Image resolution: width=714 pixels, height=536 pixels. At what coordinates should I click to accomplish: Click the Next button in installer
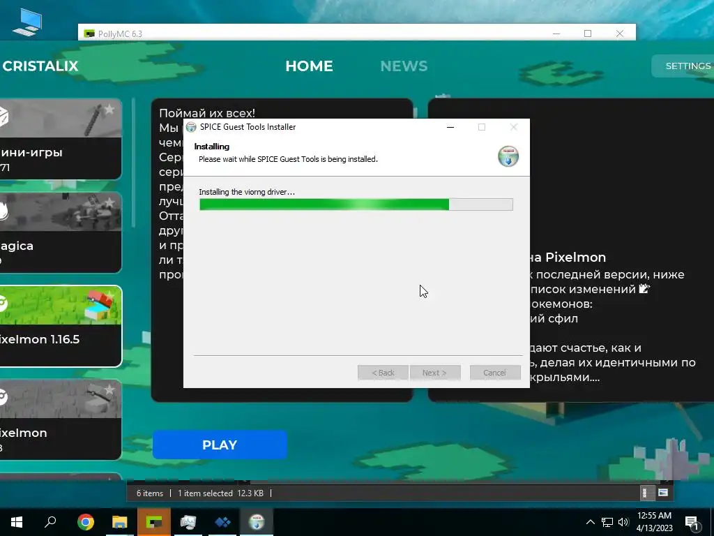435,373
